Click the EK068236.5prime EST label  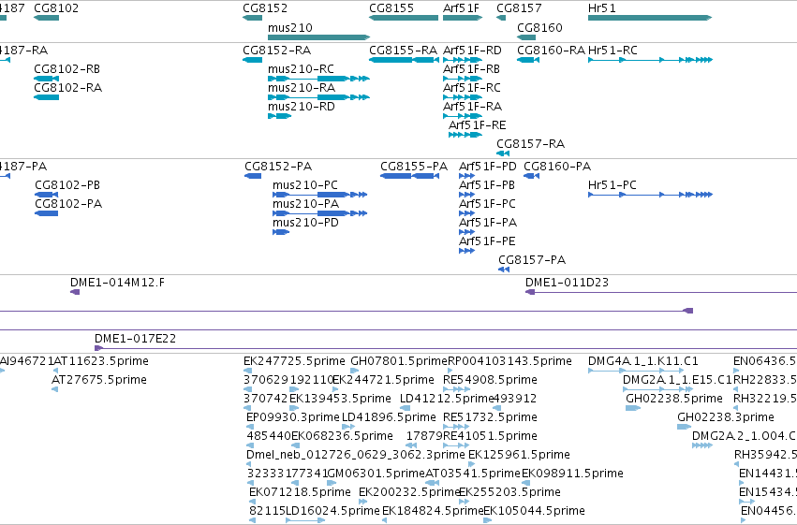pyautogui.click(x=342, y=437)
